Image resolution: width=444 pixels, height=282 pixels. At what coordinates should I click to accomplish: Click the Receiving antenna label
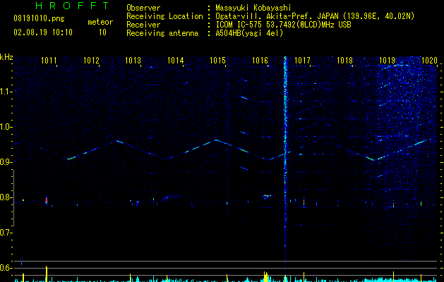pos(162,33)
